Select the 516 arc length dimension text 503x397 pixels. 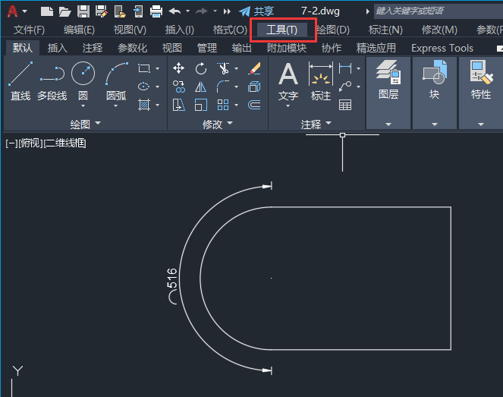[172, 278]
